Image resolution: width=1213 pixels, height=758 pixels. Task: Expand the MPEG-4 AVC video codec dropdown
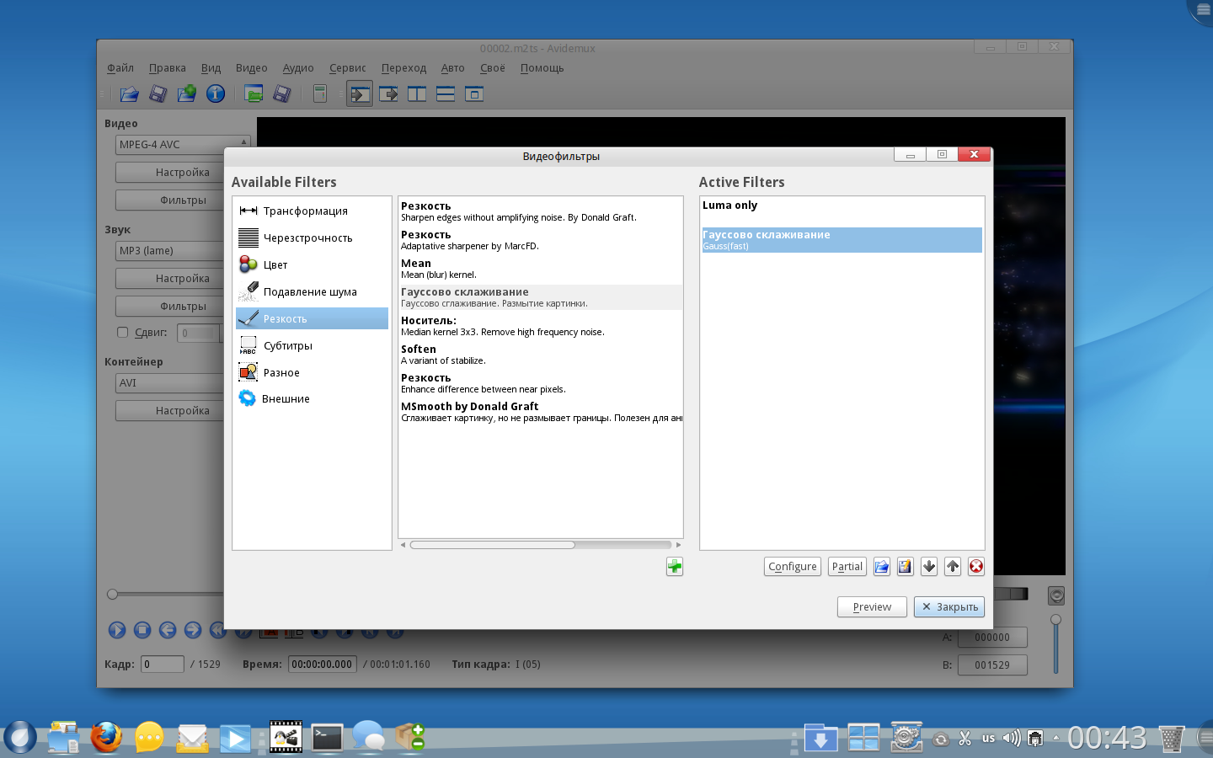click(182, 145)
